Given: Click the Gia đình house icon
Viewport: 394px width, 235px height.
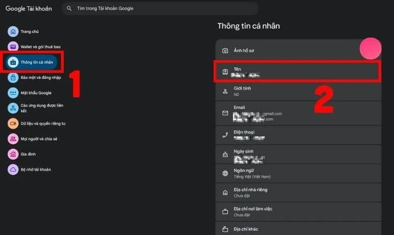Looking at the screenshot, I should [13, 154].
